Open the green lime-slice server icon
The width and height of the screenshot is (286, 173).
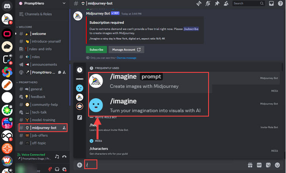[x=7, y=110]
